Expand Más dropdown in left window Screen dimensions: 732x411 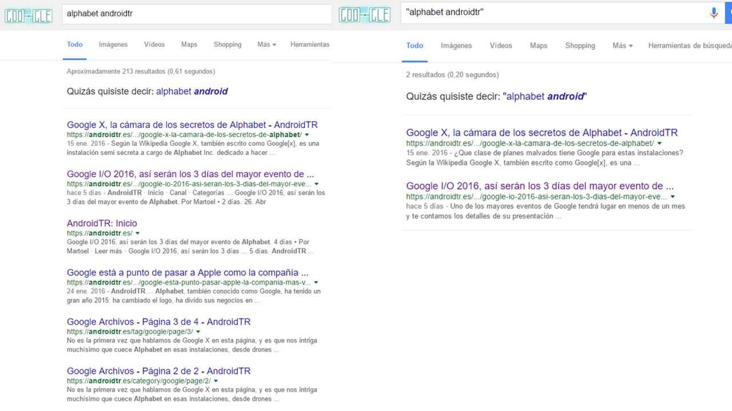[x=266, y=45]
